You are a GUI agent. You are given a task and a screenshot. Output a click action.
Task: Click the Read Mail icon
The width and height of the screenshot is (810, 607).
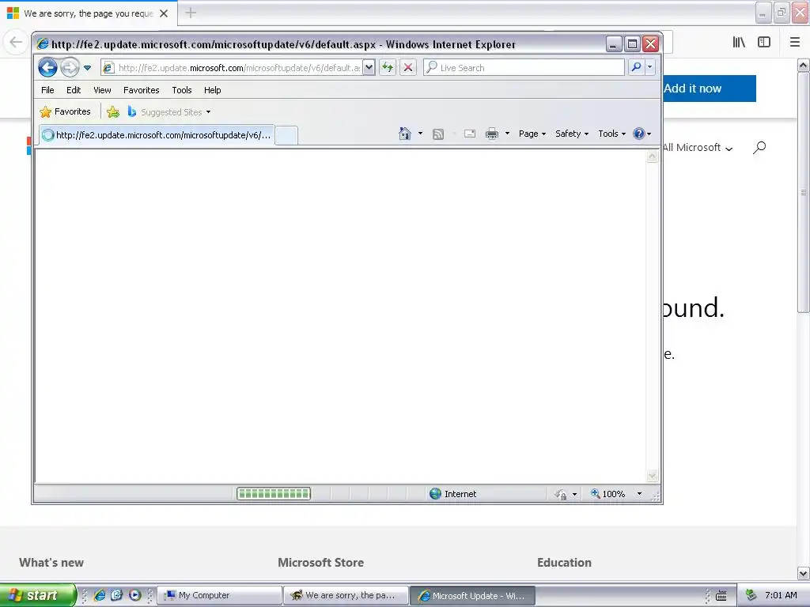470,134
